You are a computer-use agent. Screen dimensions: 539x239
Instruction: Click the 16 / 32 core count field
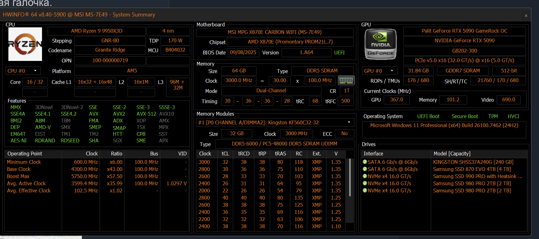pos(35,82)
